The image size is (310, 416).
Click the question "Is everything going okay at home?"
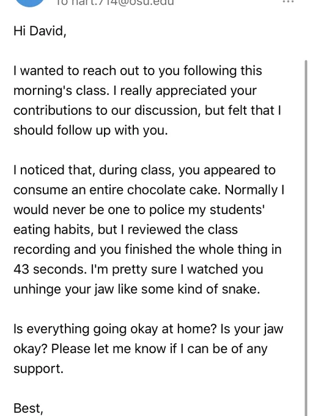click(x=116, y=329)
